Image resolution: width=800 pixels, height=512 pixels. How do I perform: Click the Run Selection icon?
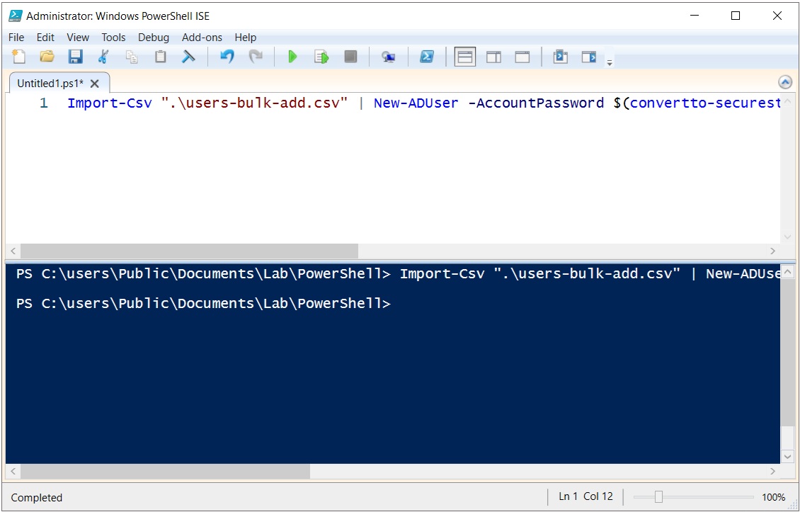click(x=321, y=57)
